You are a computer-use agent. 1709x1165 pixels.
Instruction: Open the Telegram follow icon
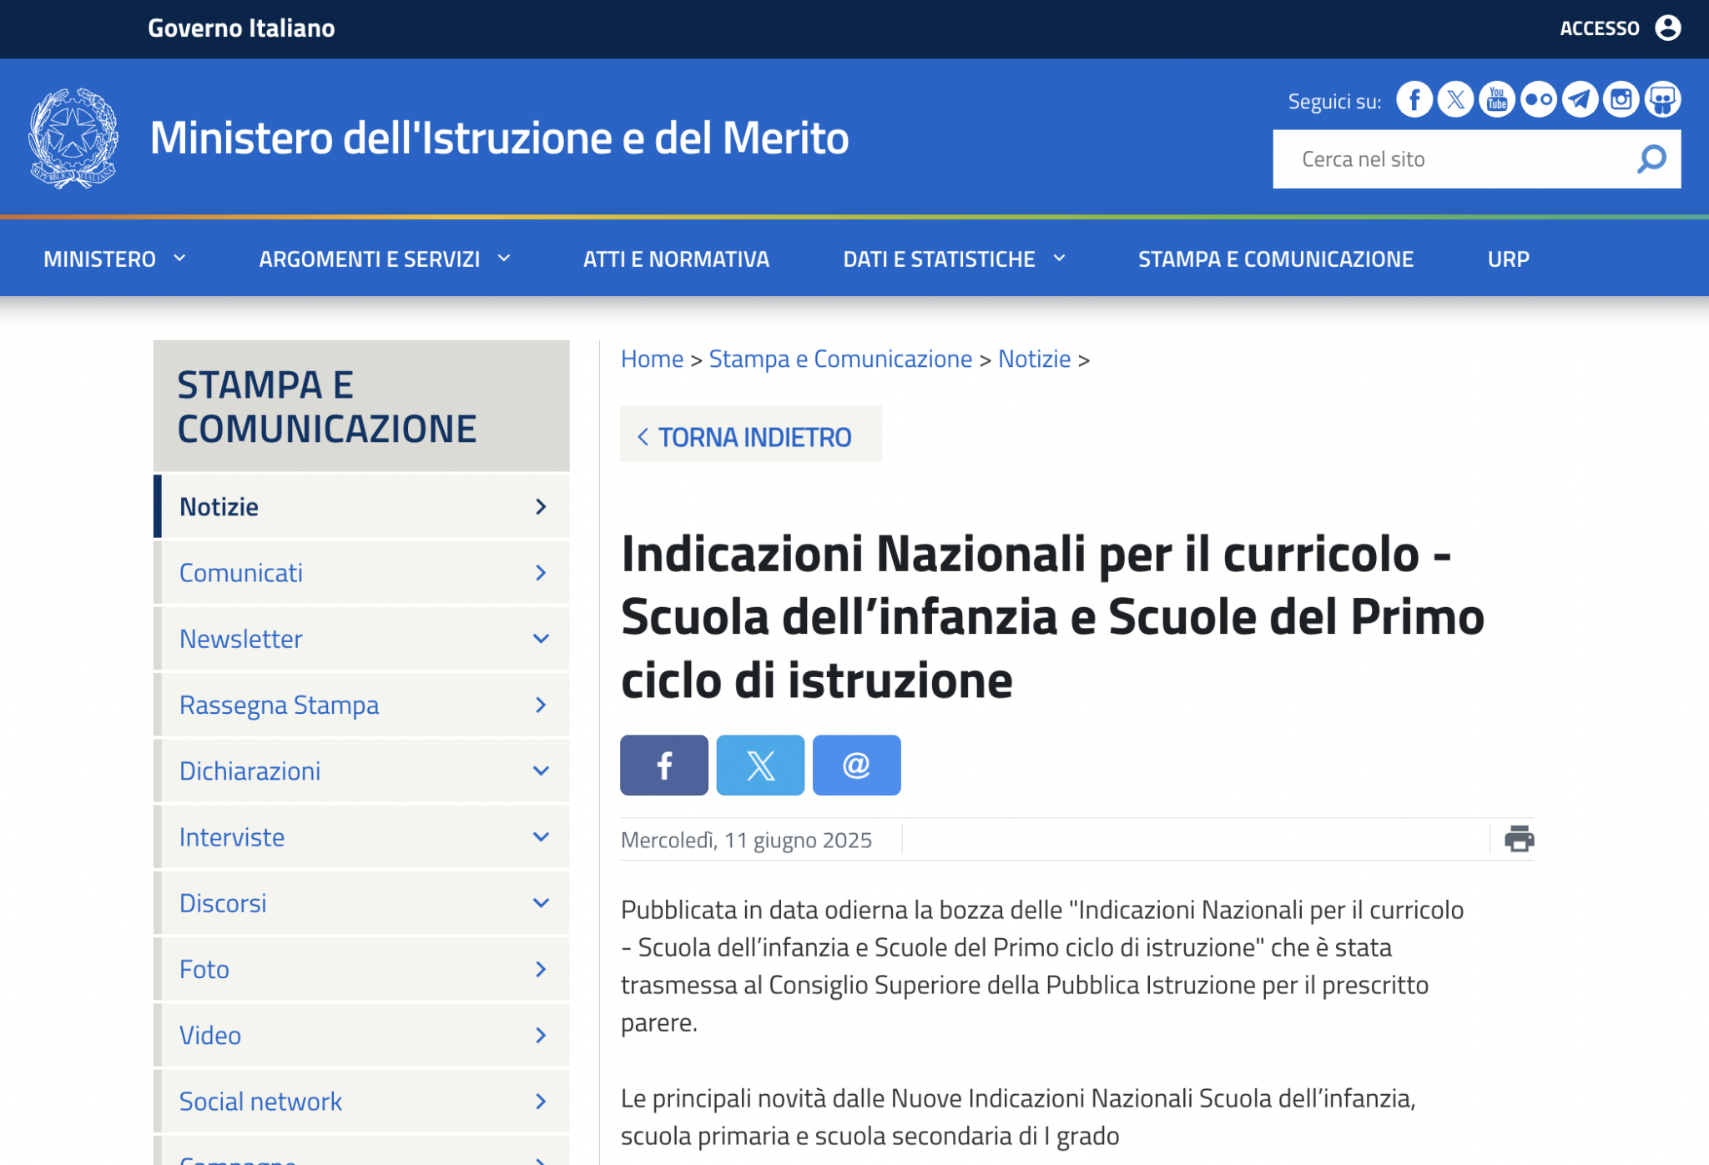click(1580, 100)
